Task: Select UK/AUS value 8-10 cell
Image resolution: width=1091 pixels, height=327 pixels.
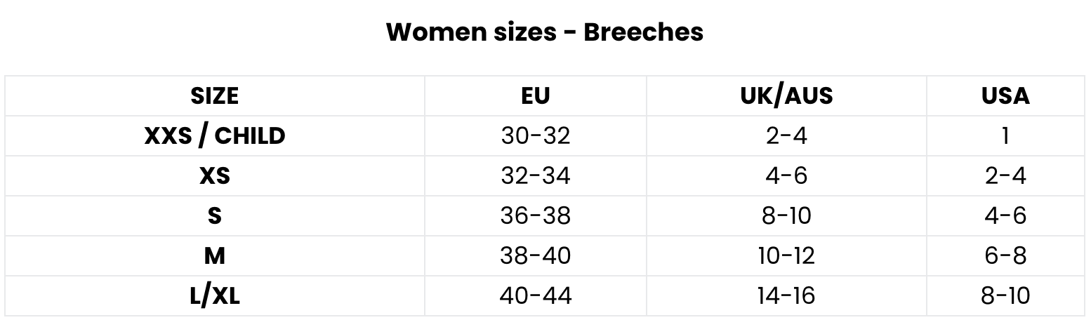Action: point(786,215)
